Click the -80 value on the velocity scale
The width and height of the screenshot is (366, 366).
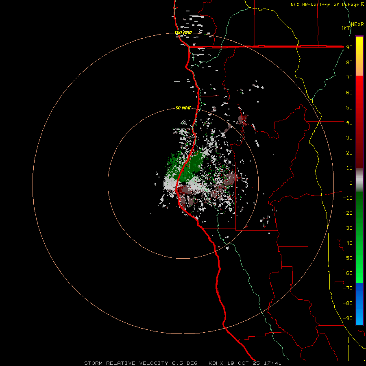(348, 303)
